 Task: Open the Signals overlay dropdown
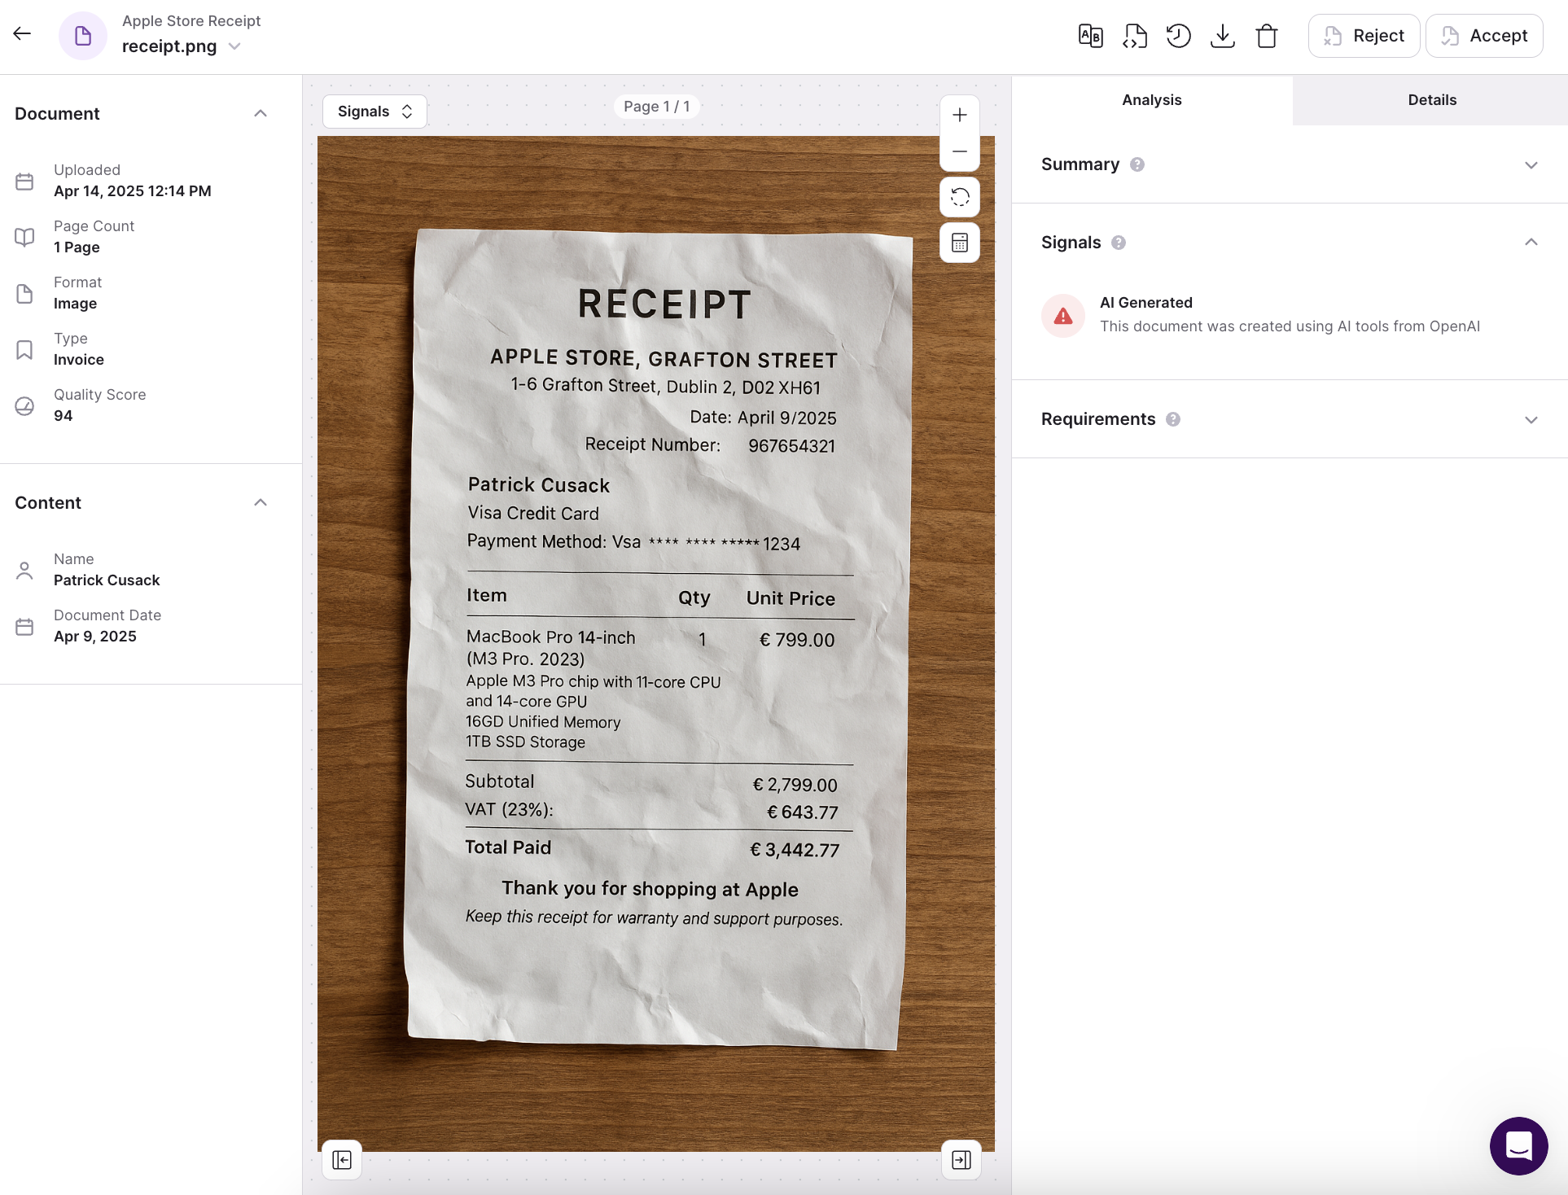(x=374, y=112)
